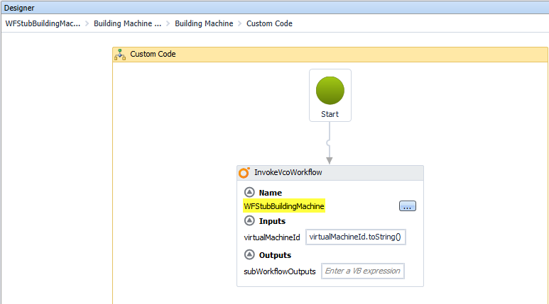The width and height of the screenshot is (549, 304).
Task: Click the subWorkflowOutputs VB expression box
Action: [x=363, y=271]
